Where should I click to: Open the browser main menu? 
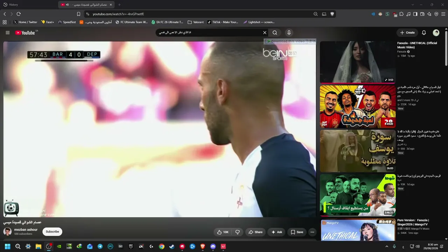click(443, 14)
